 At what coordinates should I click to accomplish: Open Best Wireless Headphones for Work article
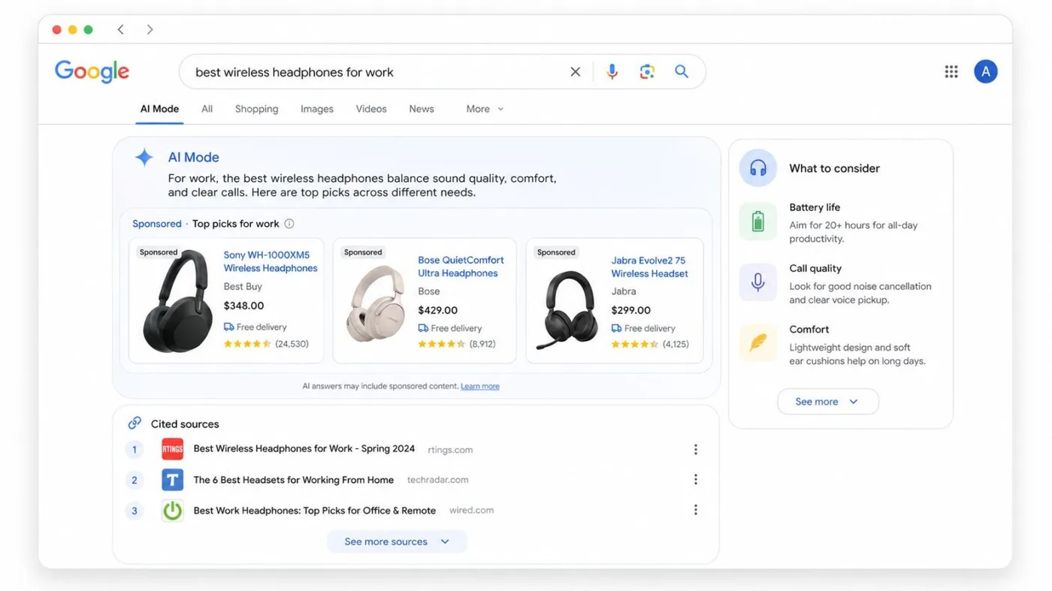pos(304,449)
